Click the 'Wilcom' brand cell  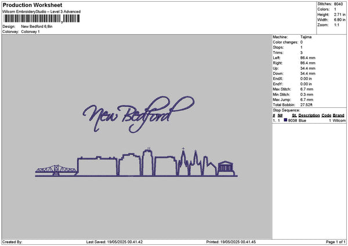pyautogui.click(x=339, y=120)
